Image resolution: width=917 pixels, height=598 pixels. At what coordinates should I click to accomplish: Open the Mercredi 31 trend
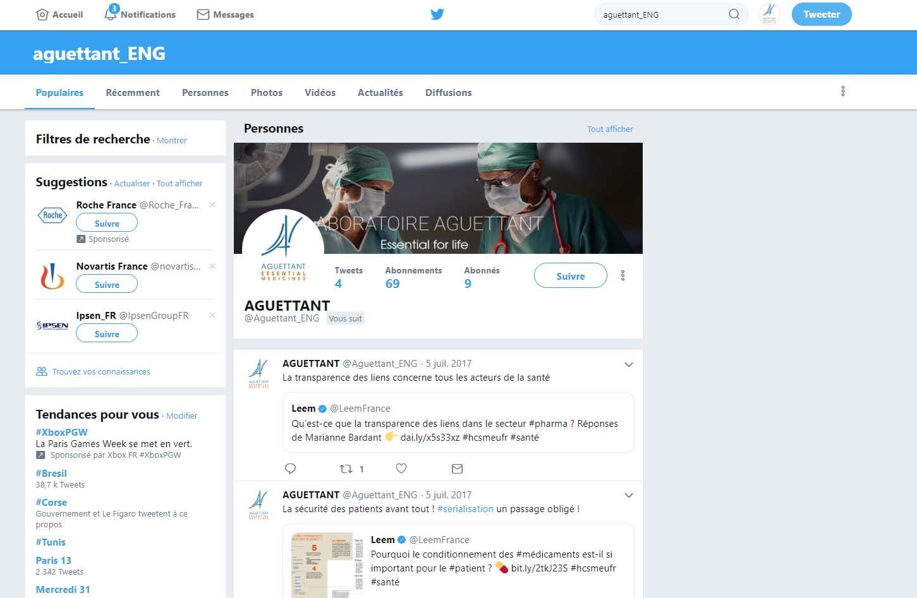(63, 590)
